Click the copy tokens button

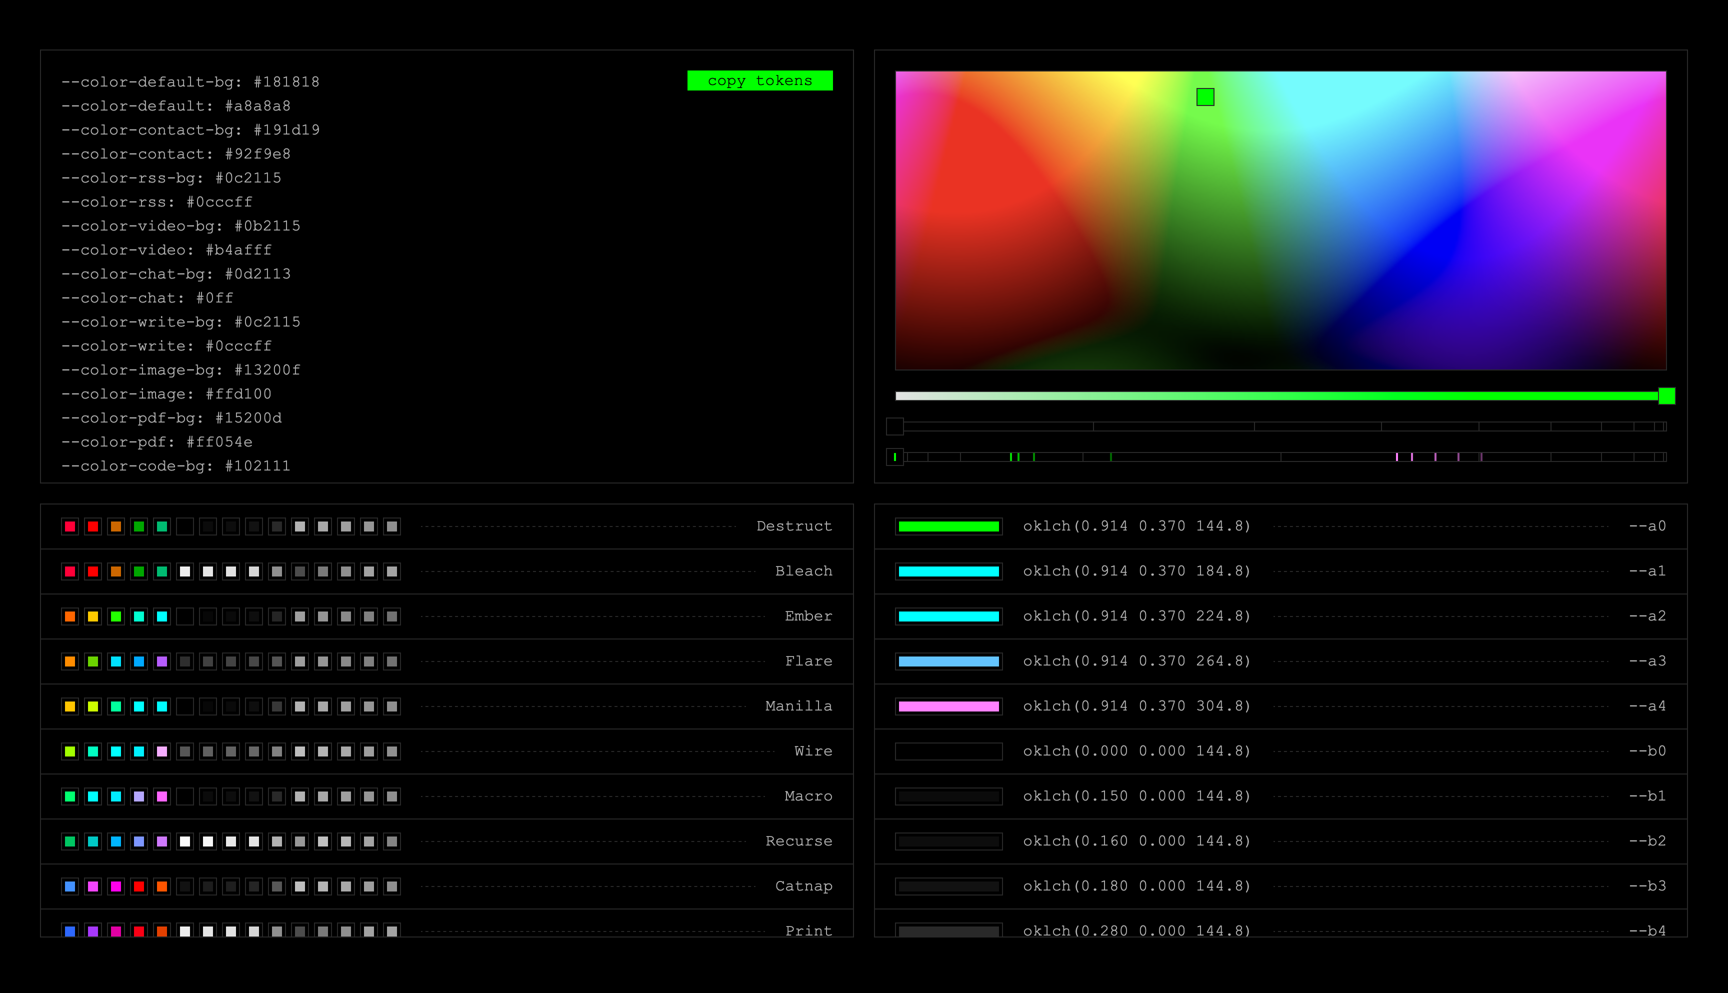point(759,80)
